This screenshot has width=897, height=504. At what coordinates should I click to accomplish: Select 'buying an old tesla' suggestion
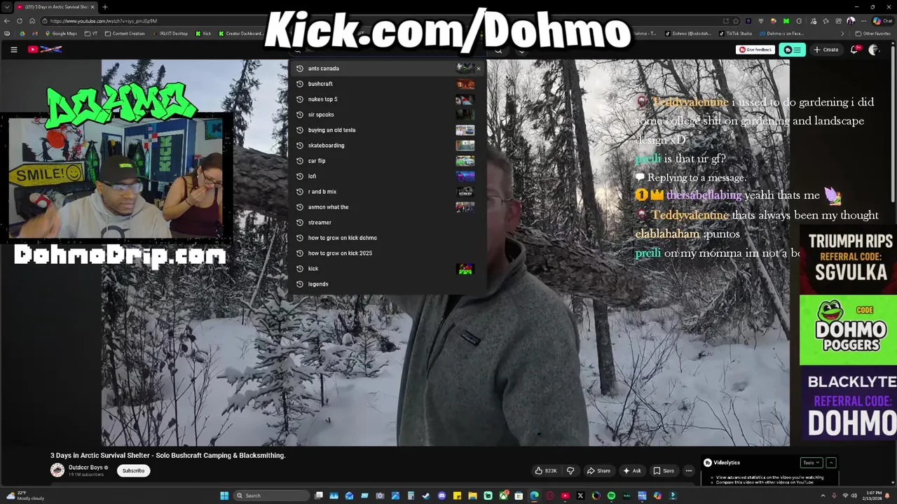pyautogui.click(x=387, y=130)
